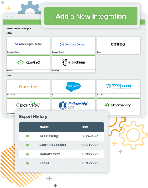Open the Emma email integration card
The height and width of the screenshot is (188, 148).
(118, 46)
